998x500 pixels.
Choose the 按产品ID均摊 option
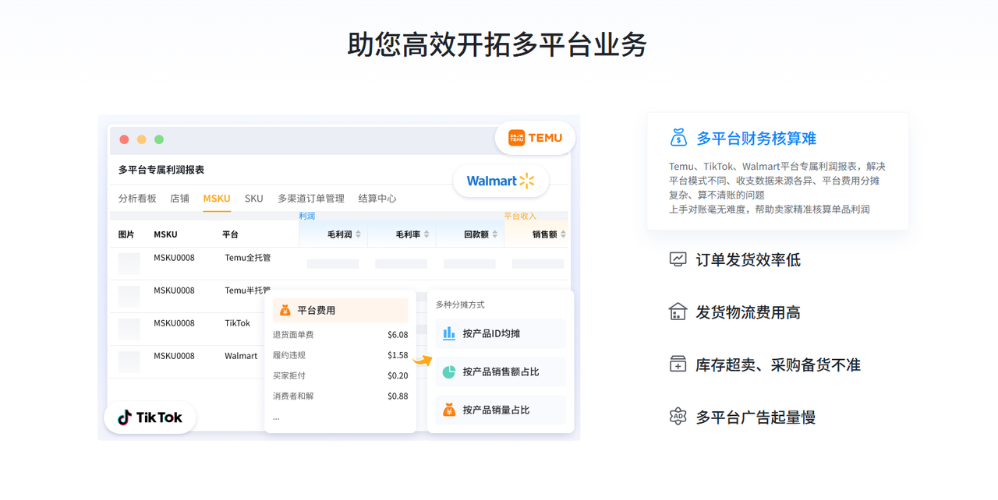pyautogui.click(x=501, y=333)
